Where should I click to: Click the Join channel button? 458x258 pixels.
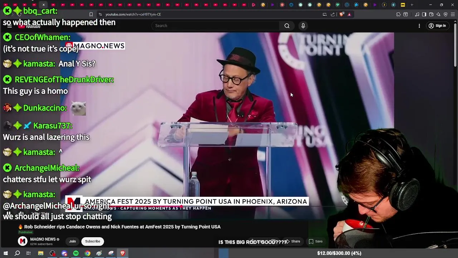click(72, 242)
